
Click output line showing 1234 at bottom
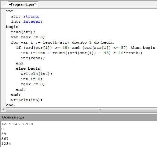click(x=6, y=144)
